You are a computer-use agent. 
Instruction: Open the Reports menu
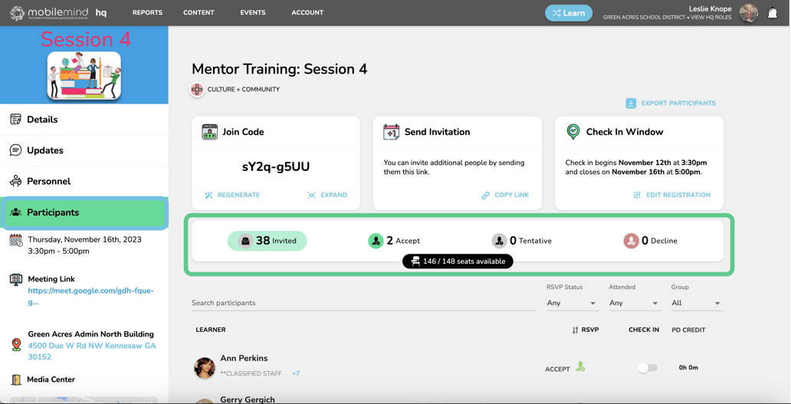147,12
